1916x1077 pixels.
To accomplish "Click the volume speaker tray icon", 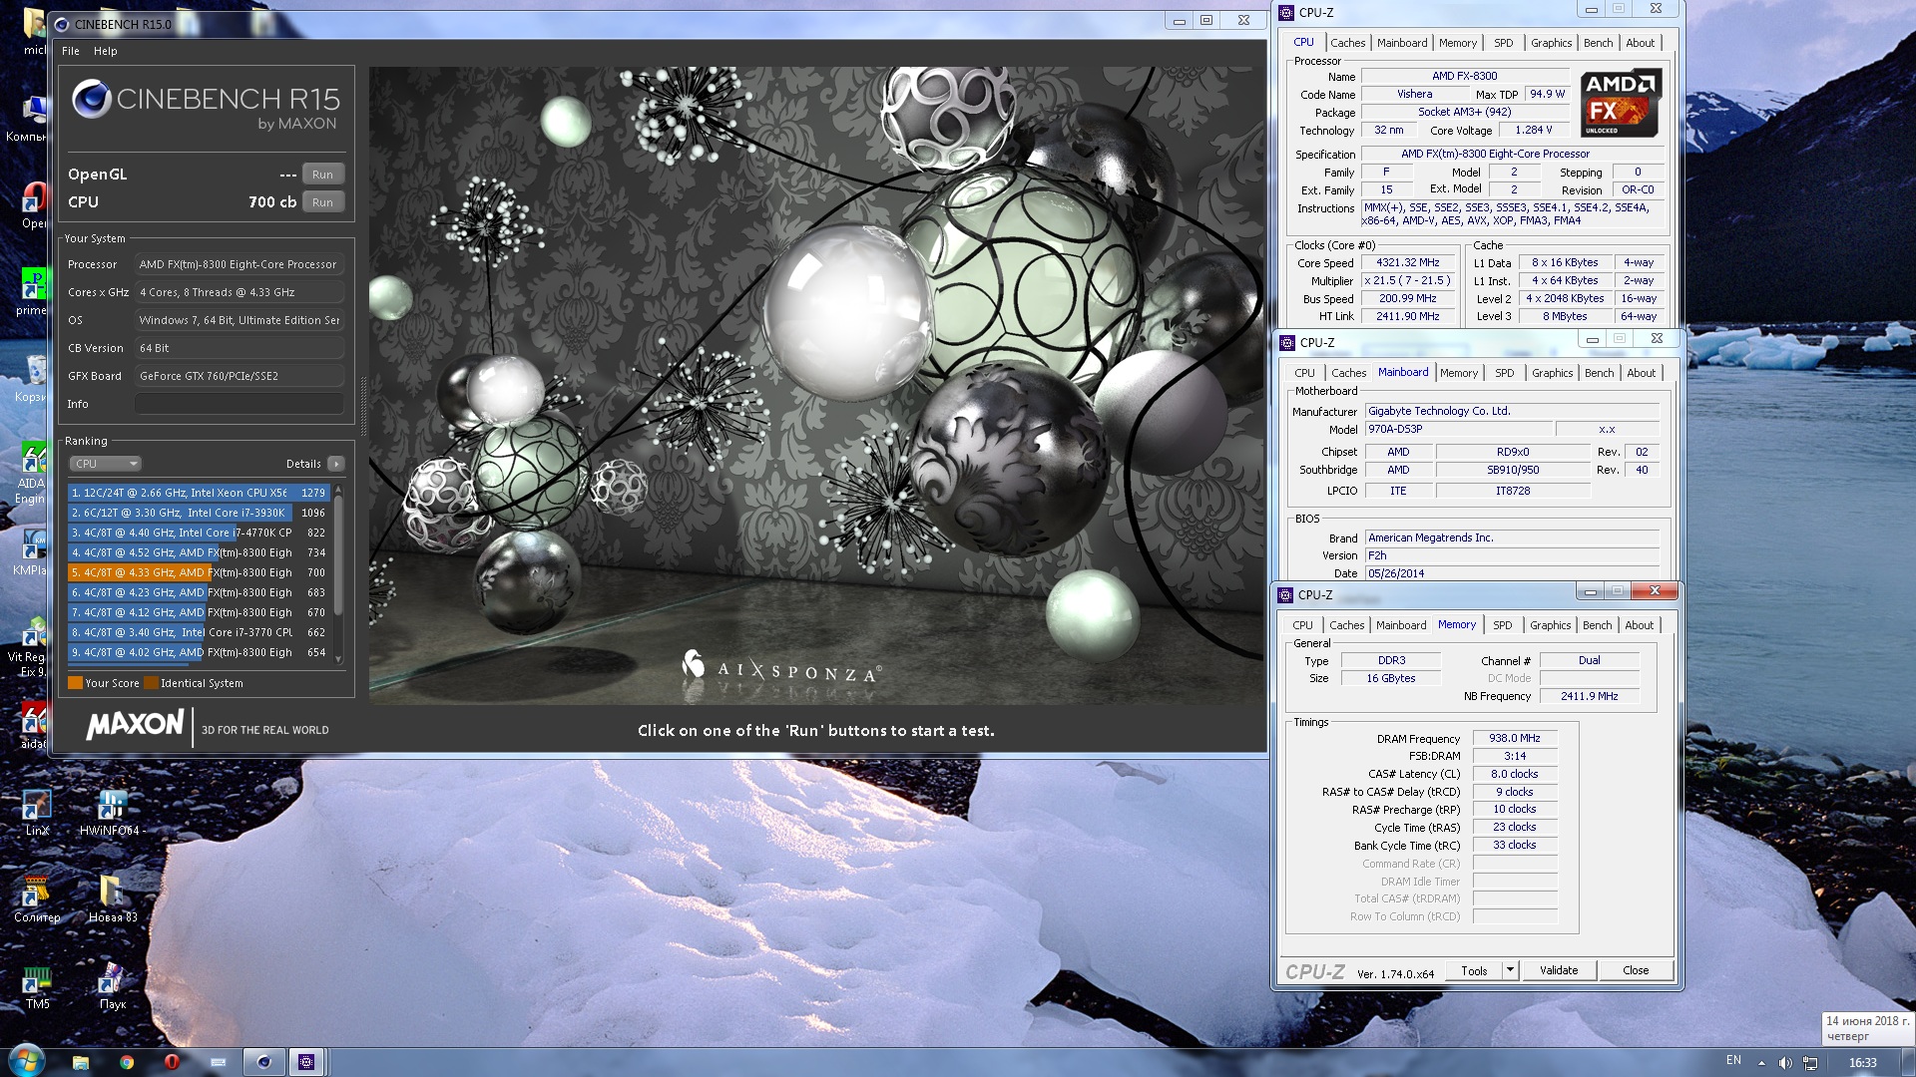I will (1785, 1063).
